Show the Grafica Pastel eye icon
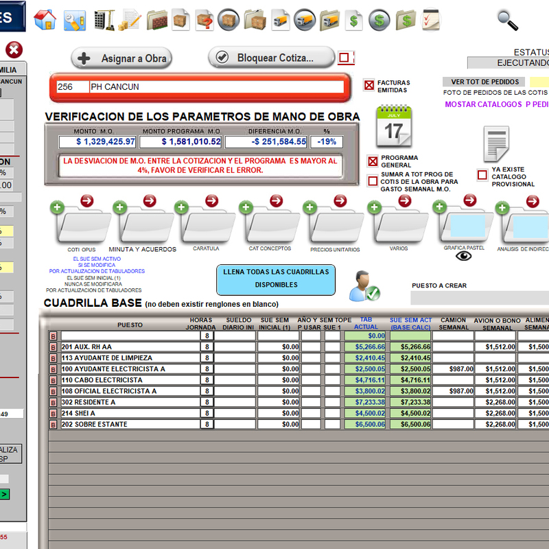 point(465,256)
